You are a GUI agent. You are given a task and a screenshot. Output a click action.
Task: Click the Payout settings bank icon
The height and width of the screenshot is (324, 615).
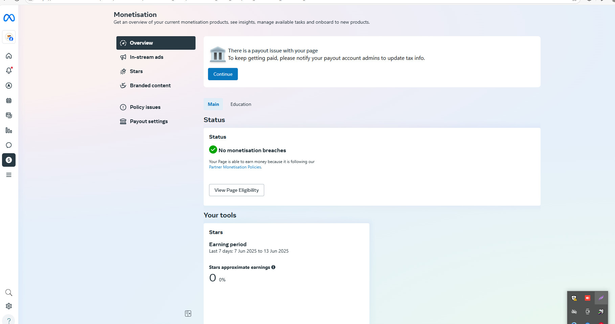(123, 121)
